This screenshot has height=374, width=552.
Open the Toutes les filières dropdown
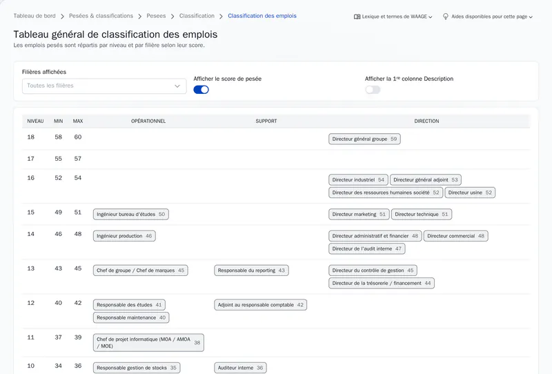[x=104, y=86]
